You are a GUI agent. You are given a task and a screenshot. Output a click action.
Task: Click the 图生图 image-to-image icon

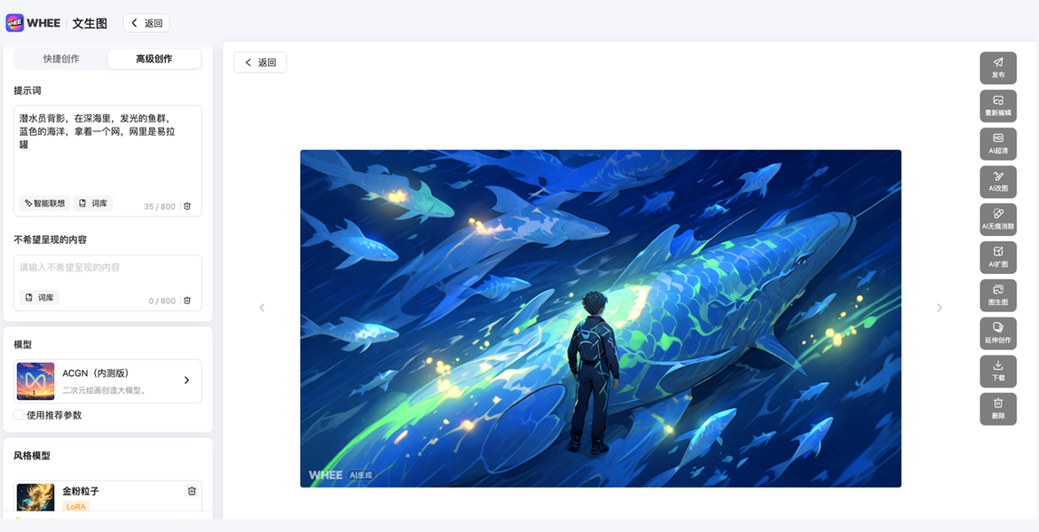998,295
